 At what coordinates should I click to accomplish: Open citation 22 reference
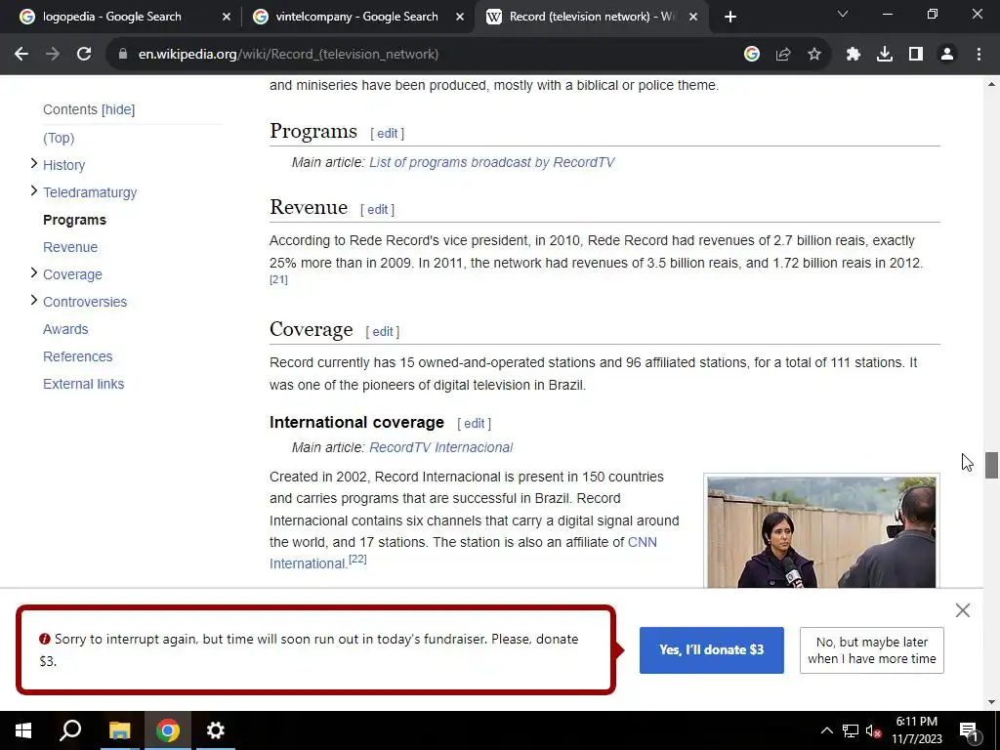pyautogui.click(x=357, y=560)
